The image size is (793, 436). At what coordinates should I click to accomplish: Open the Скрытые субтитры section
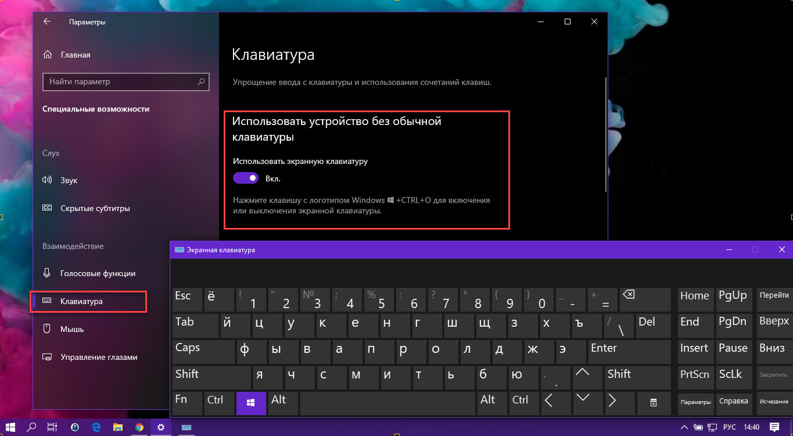(x=86, y=208)
